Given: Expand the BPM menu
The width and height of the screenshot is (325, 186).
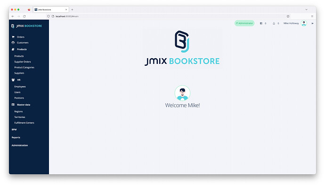Looking at the screenshot, I should point(14,130).
